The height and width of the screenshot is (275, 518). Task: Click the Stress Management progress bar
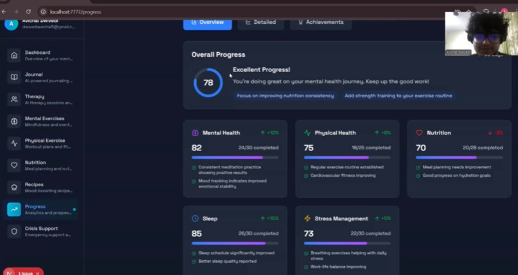pyautogui.click(x=347, y=244)
